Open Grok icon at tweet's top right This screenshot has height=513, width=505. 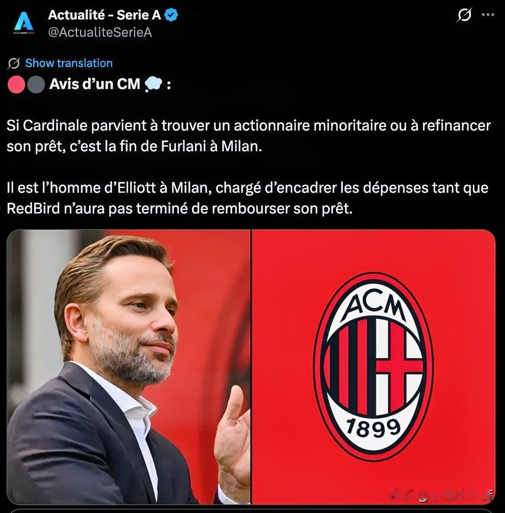[464, 15]
